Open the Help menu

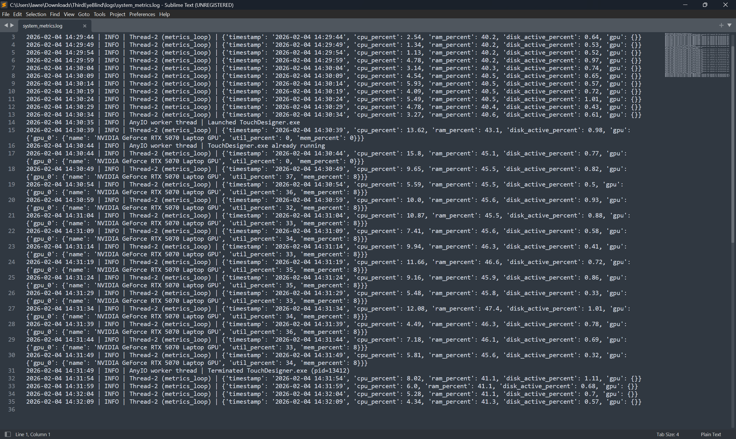(165, 14)
